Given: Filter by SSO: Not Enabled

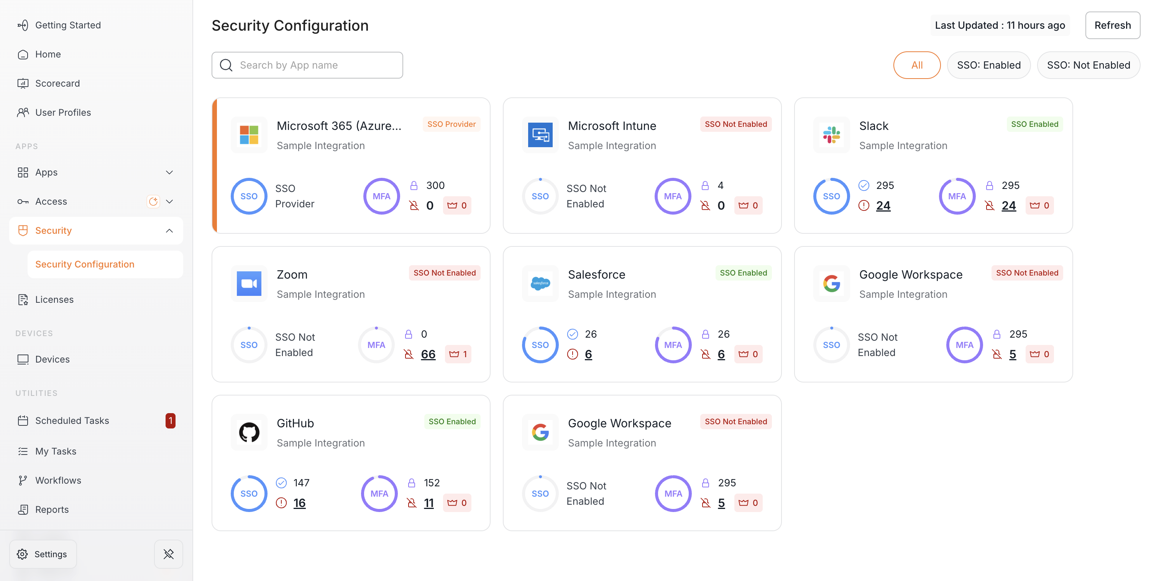Looking at the screenshot, I should 1088,65.
